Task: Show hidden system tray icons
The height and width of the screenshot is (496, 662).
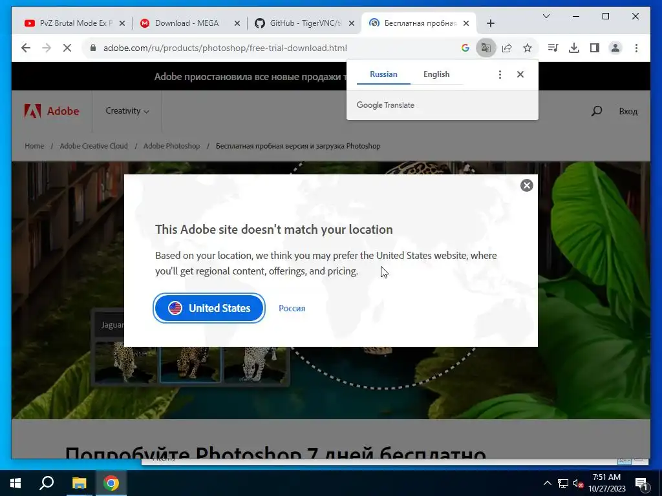Action: (547, 483)
